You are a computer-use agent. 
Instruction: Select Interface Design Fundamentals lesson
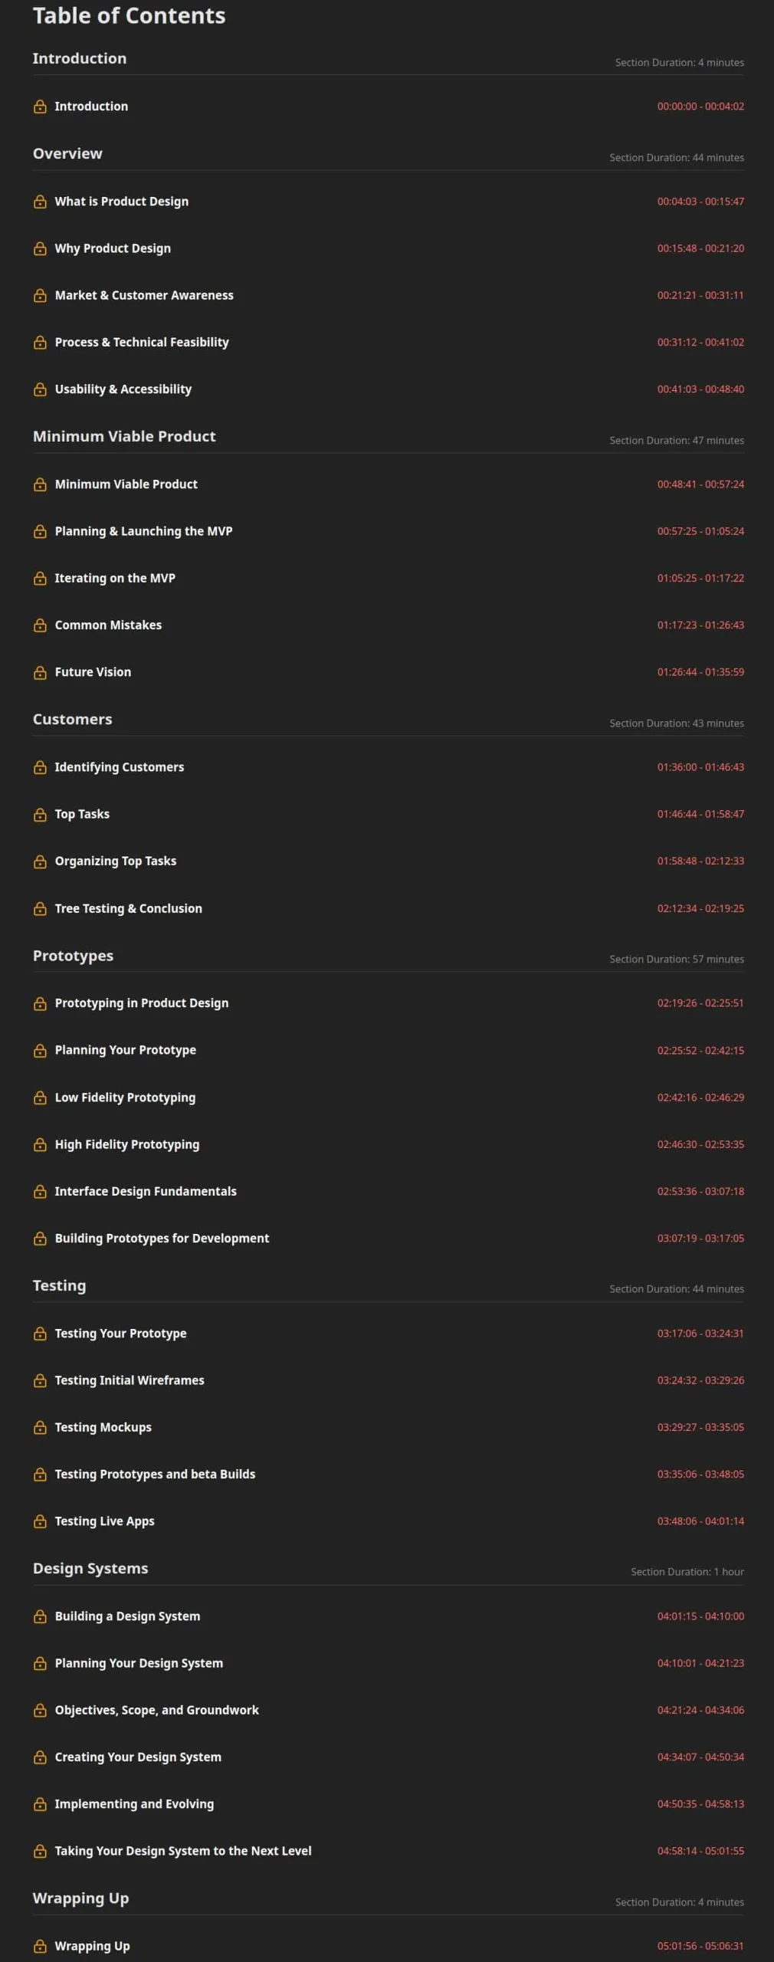(x=146, y=1191)
